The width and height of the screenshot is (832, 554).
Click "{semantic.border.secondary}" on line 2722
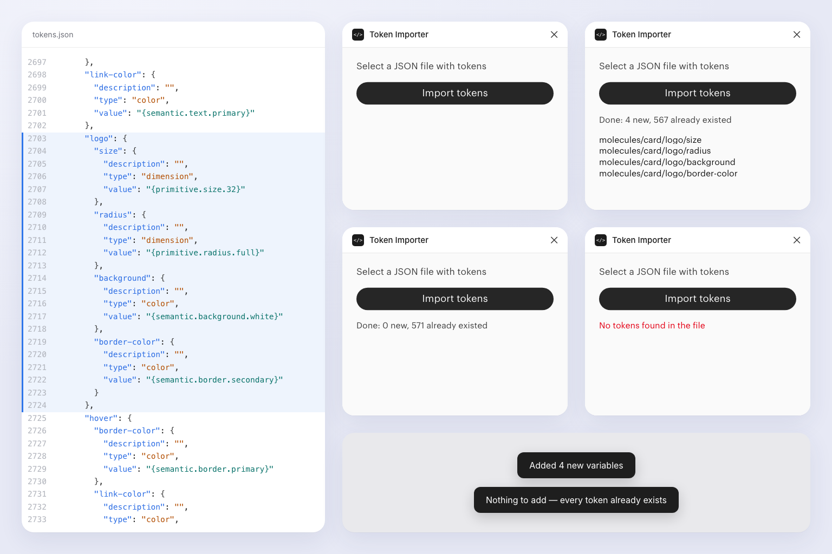pyautogui.click(x=214, y=380)
